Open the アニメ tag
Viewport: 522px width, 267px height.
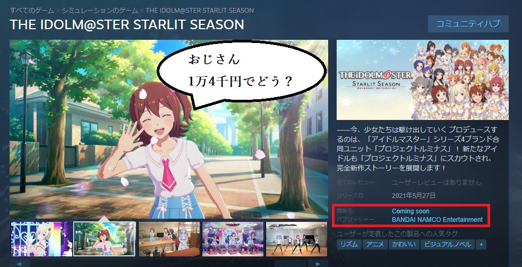click(375, 244)
